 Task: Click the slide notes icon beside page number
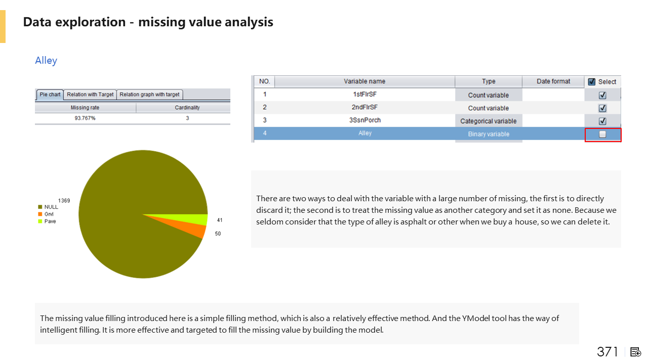pos(636,352)
